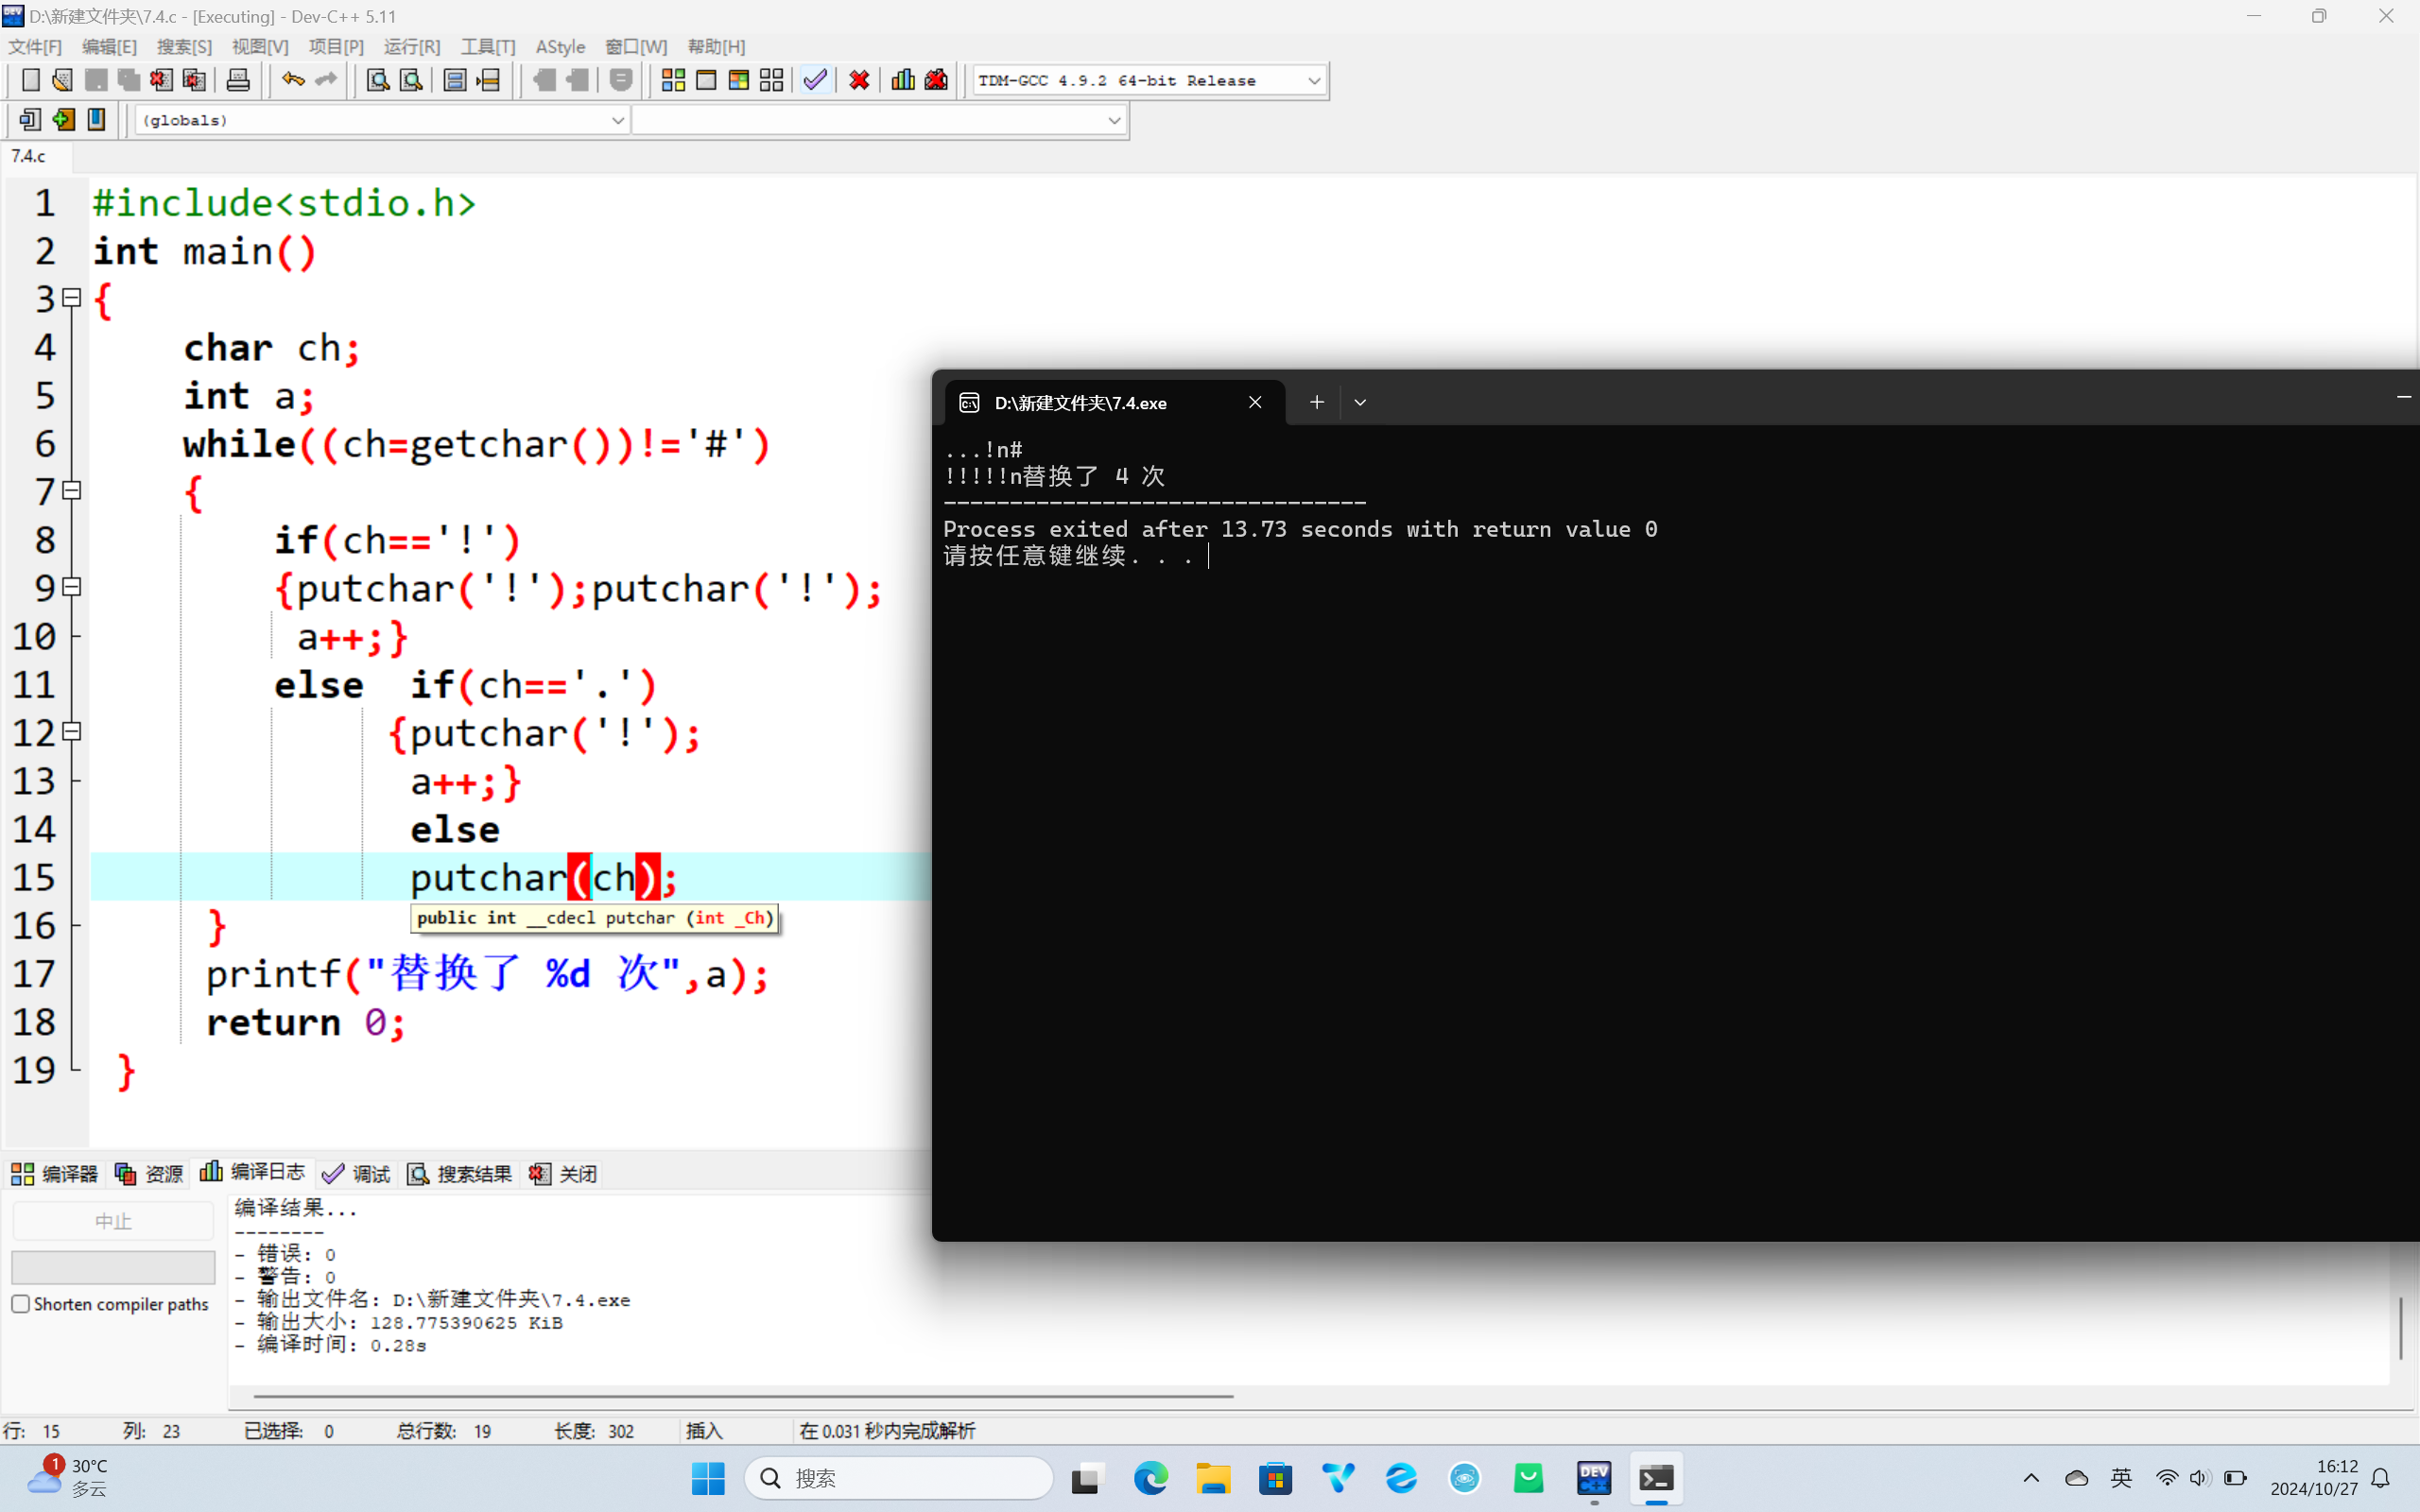Click the profile analysis bar chart icon
This screenshot has width=2420, height=1512.
[903, 80]
